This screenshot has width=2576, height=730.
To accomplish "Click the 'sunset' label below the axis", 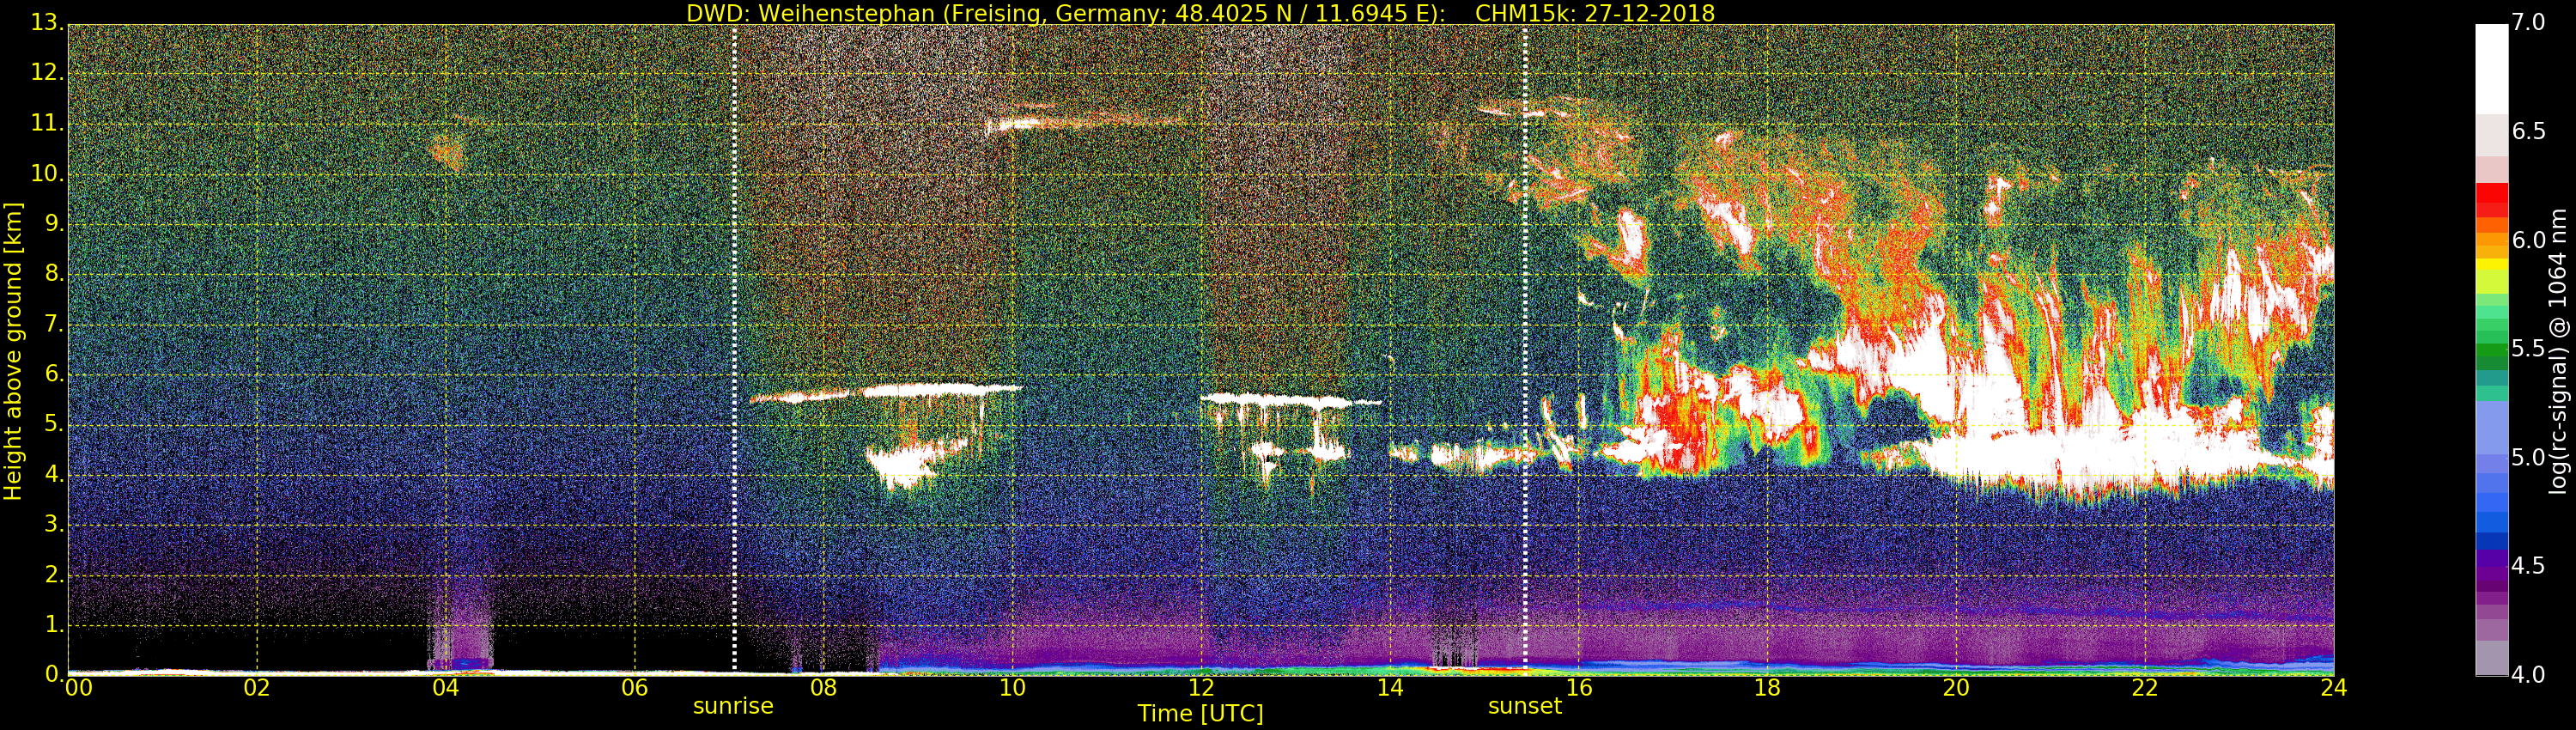I will coord(1524,706).
